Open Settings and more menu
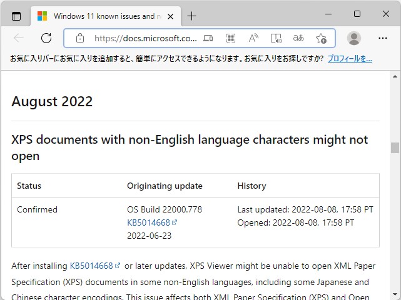The height and width of the screenshot is (300, 401). pyautogui.click(x=383, y=38)
